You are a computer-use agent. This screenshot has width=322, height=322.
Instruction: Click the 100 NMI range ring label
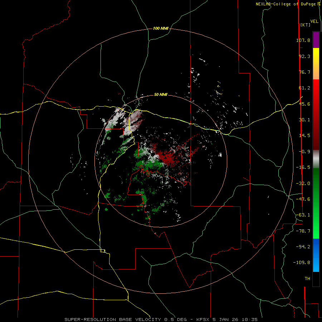(161, 28)
